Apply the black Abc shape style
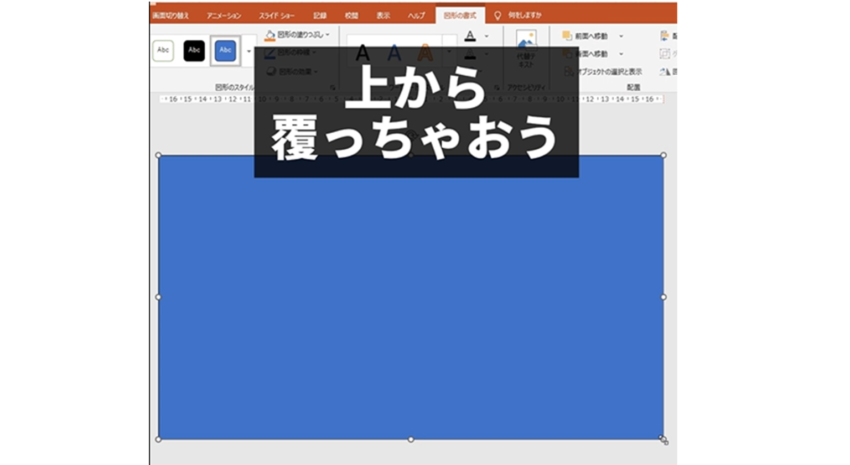The height and width of the screenshot is (465, 850). point(194,50)
